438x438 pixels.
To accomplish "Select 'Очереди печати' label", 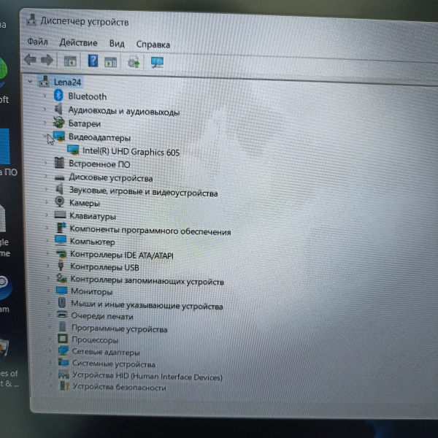I will (102, 316).
